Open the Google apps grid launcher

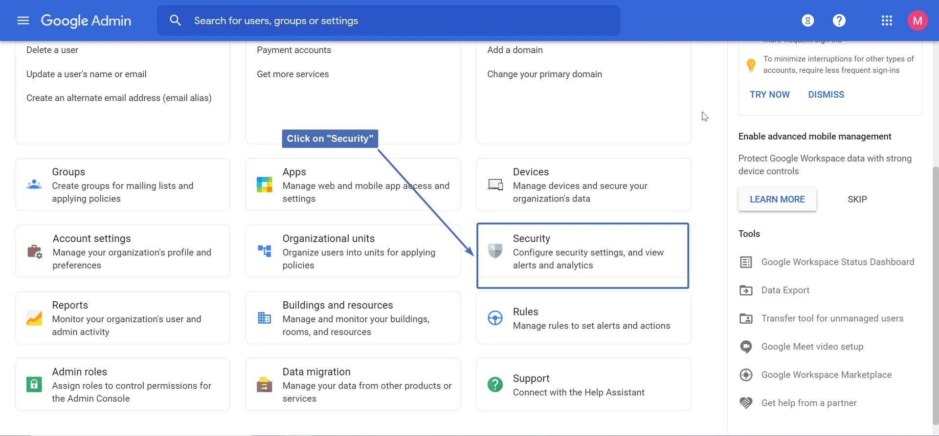887,21
